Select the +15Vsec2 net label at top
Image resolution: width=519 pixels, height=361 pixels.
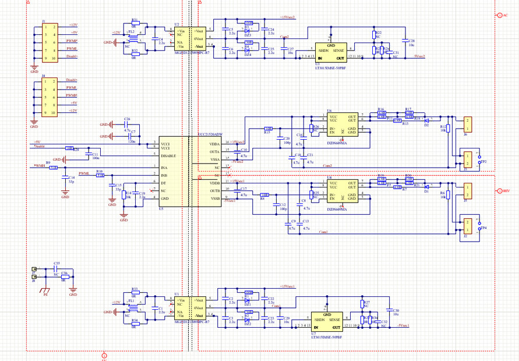coord(287,17)
